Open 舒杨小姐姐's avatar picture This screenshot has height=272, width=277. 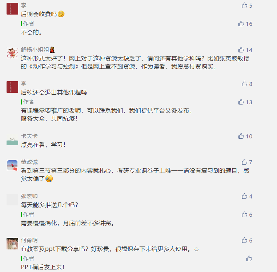[12, 53]
